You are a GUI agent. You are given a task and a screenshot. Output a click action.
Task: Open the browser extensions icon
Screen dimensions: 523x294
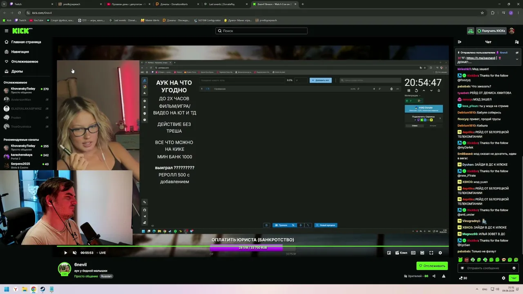[492, 13]
